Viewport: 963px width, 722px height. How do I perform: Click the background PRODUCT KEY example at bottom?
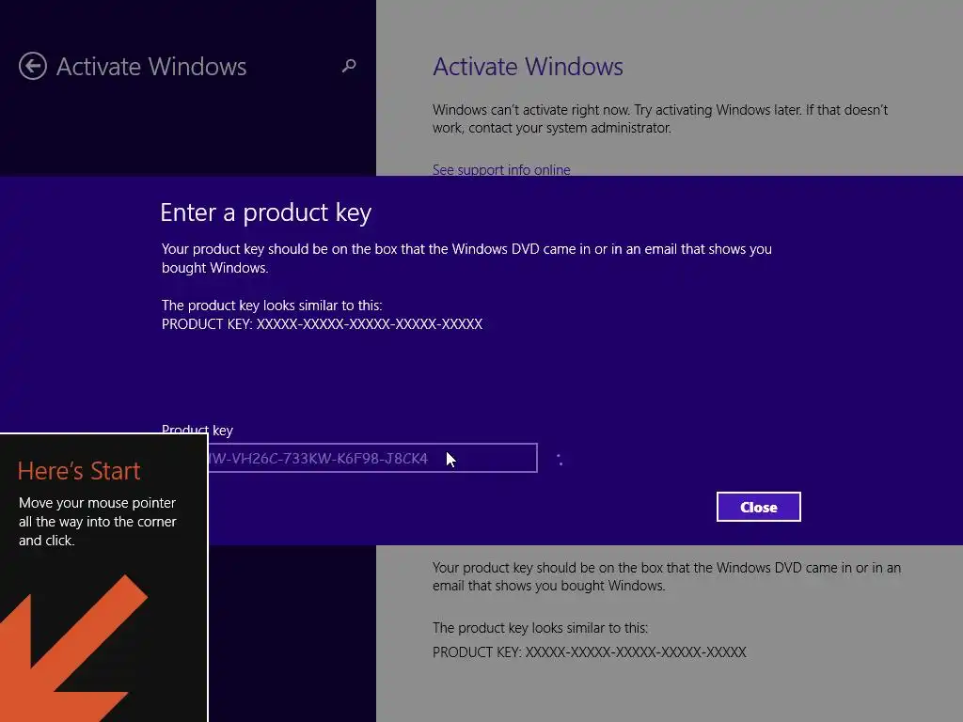[x=589, y=652]
